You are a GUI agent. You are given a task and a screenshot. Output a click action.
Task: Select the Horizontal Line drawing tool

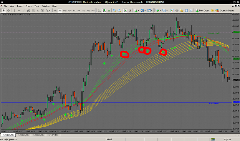(19, 10)
